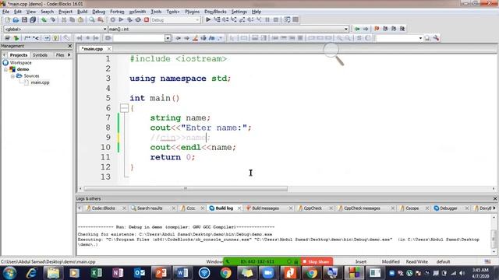Open the Plugins menu
This screenshot has width=499, height=280.
coord(193,12)
